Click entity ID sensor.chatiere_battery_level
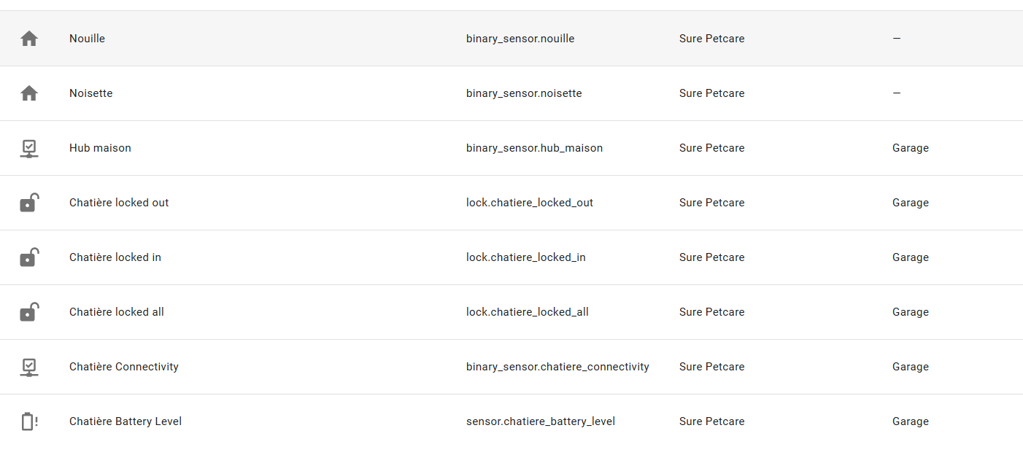Screen dimensions: 1023x463 click(x=541, y=421)
